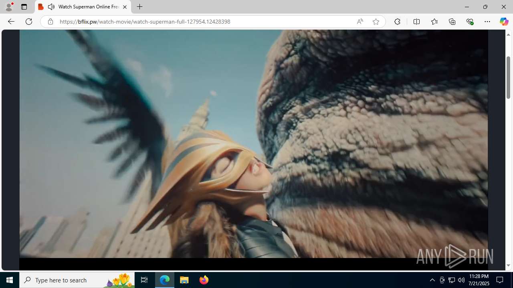Select the Watch Superman Online tab

83,7
